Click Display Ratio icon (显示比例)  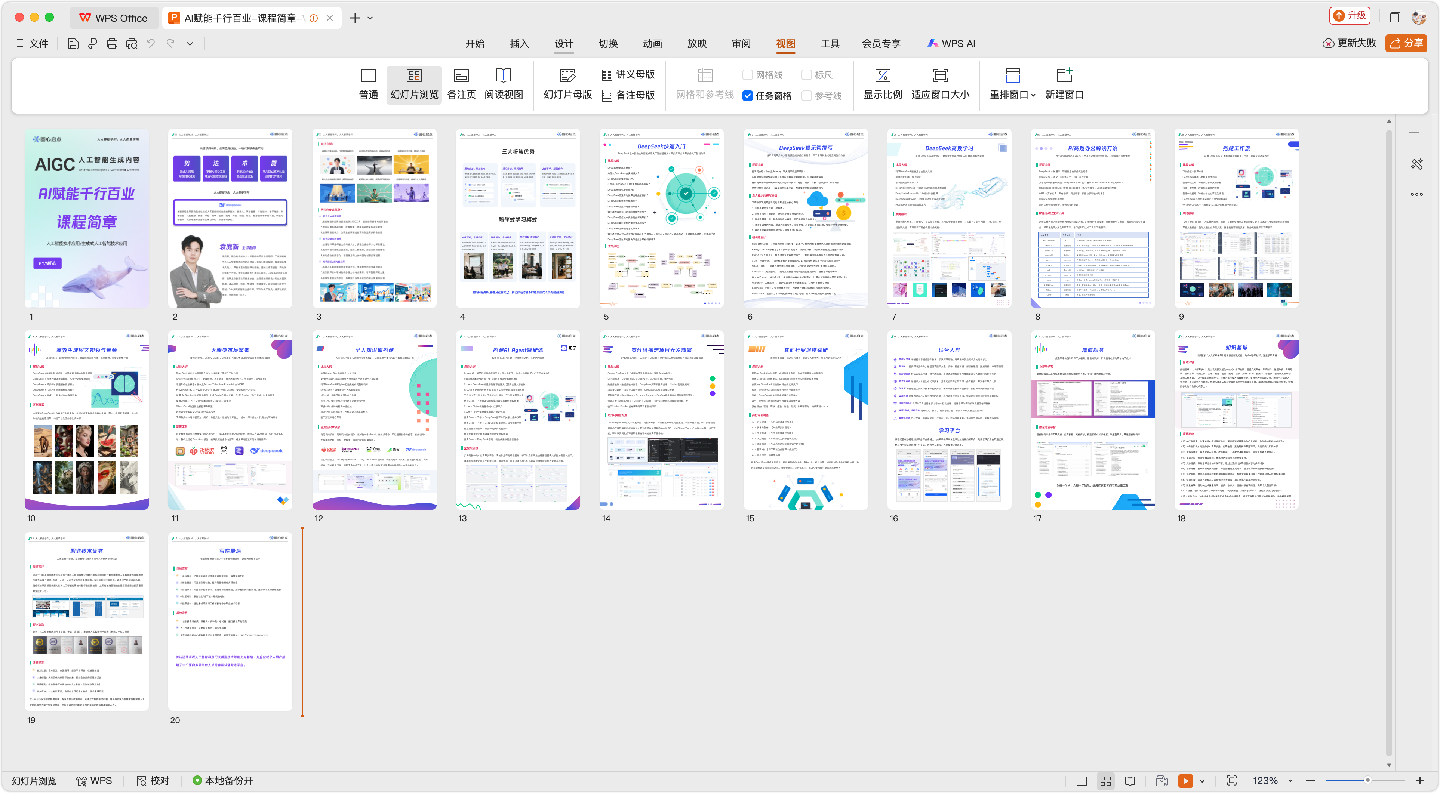[882, 84]
